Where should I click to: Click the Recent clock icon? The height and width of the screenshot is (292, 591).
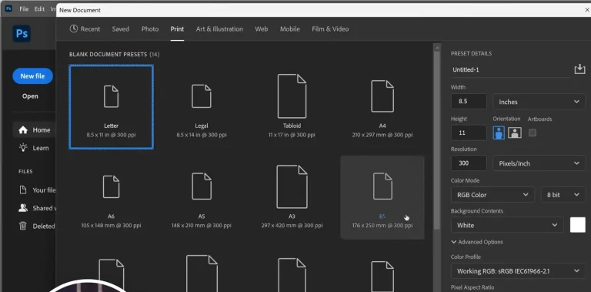(x=74, y=29)
